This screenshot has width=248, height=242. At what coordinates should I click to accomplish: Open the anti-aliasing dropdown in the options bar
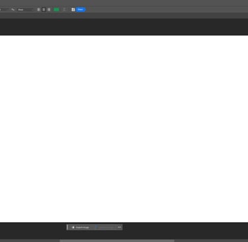click(x=25, y=9)
